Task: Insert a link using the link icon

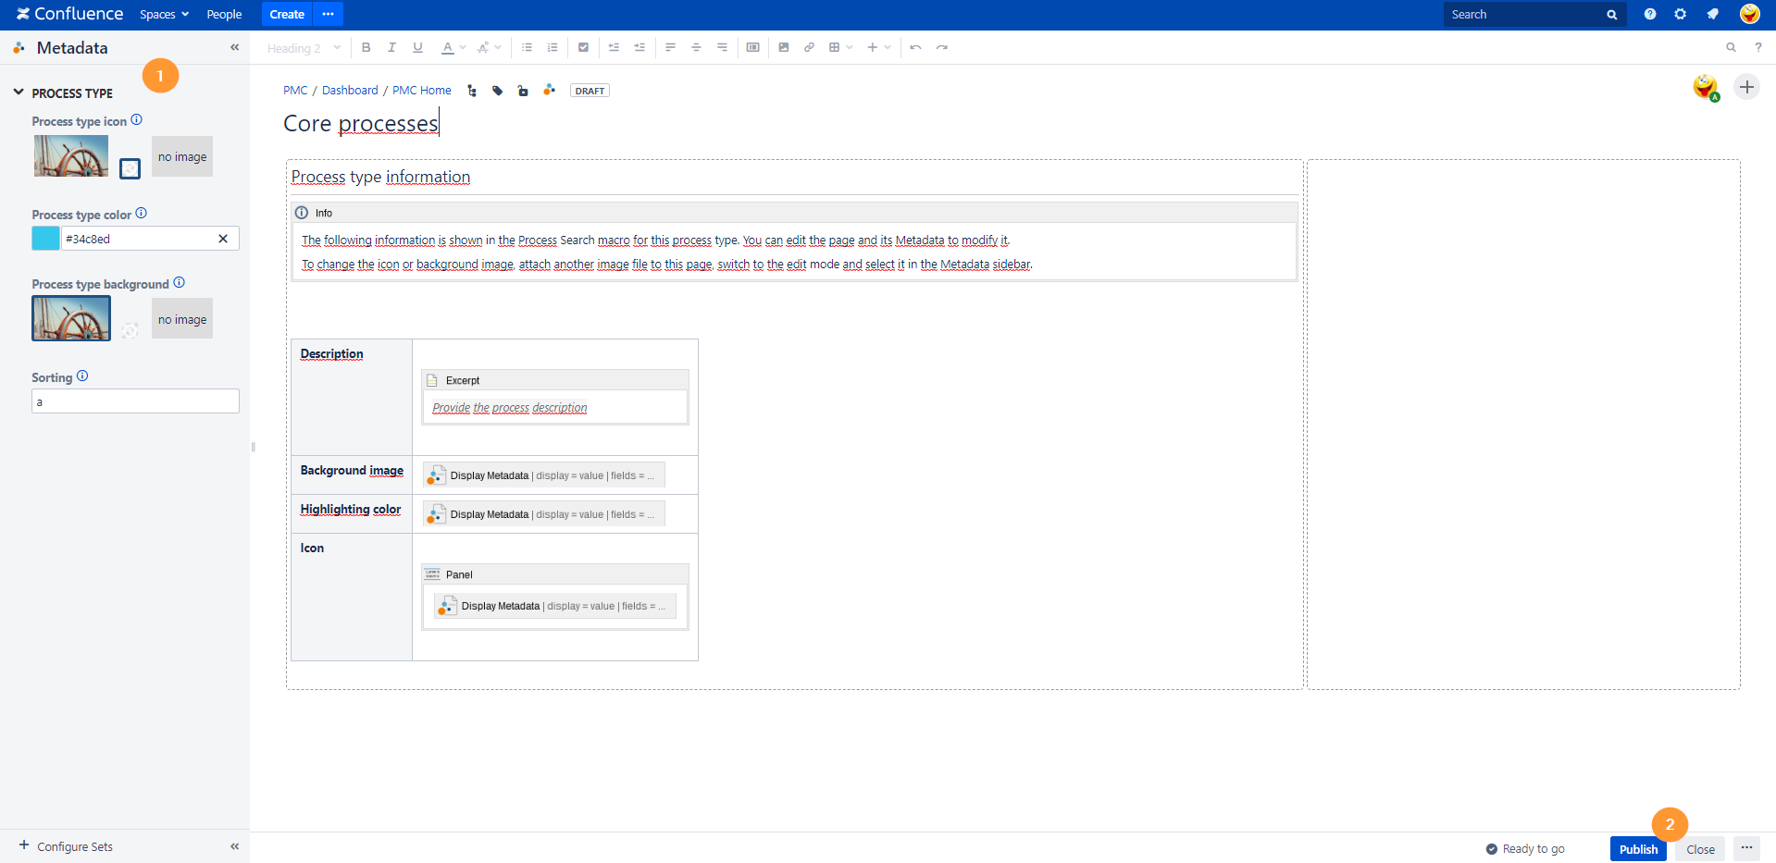Action: point(809,47)
